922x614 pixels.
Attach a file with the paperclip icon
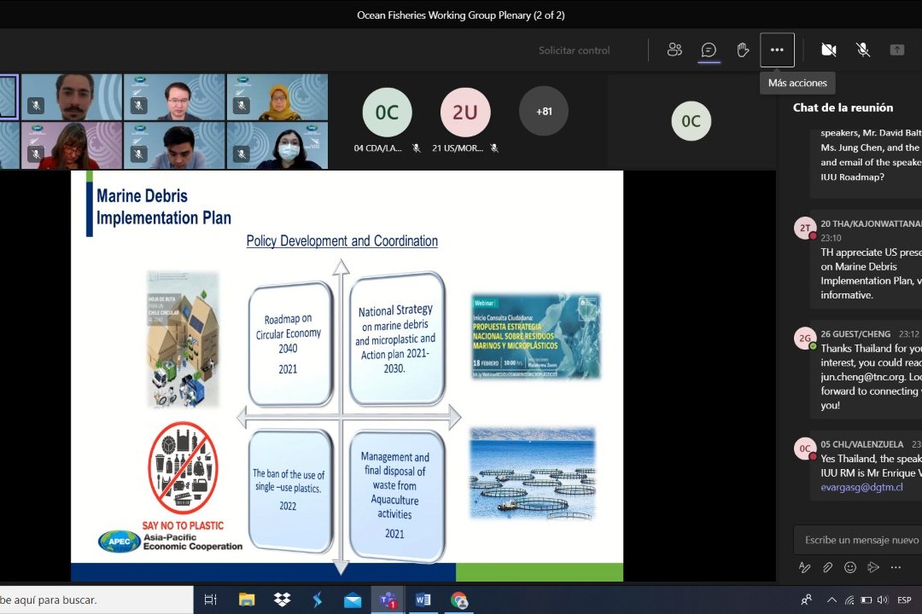[827, 567]
